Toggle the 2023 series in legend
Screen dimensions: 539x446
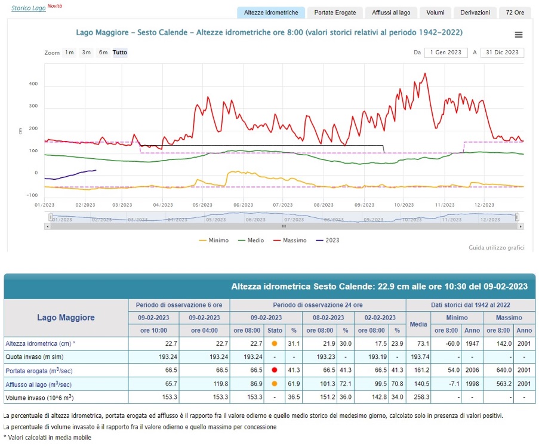(329, 241)
